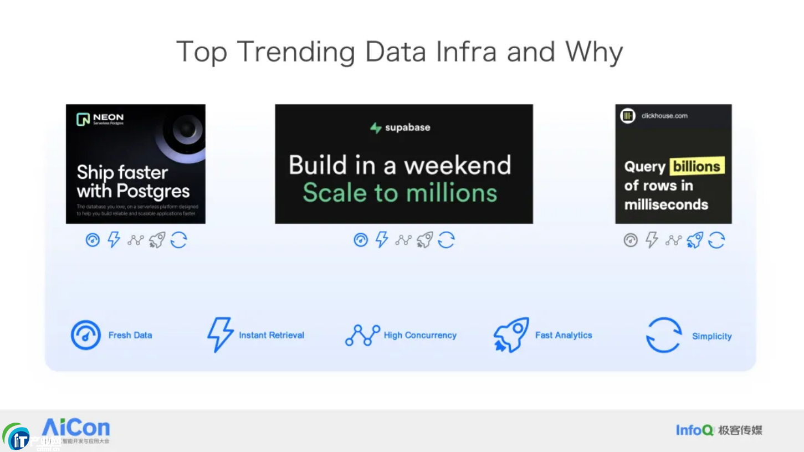
Task: Click the rocket icon under the ClickHouse card
Action: (695, 240)
